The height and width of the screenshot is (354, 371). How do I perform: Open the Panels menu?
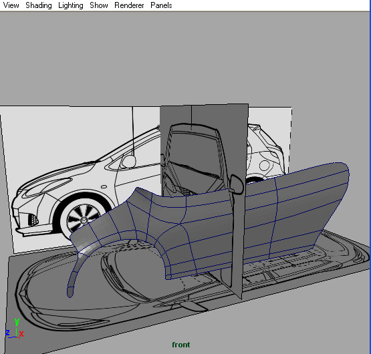(161, 5)
